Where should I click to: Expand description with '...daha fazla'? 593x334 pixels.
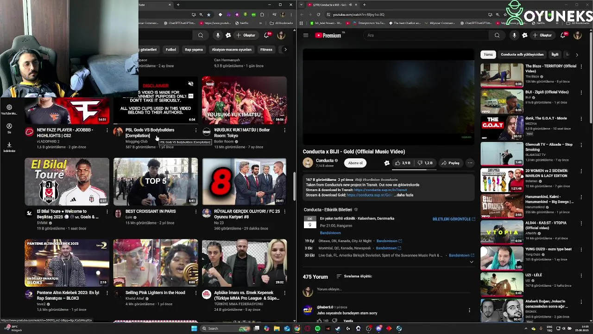coord(404,195)
